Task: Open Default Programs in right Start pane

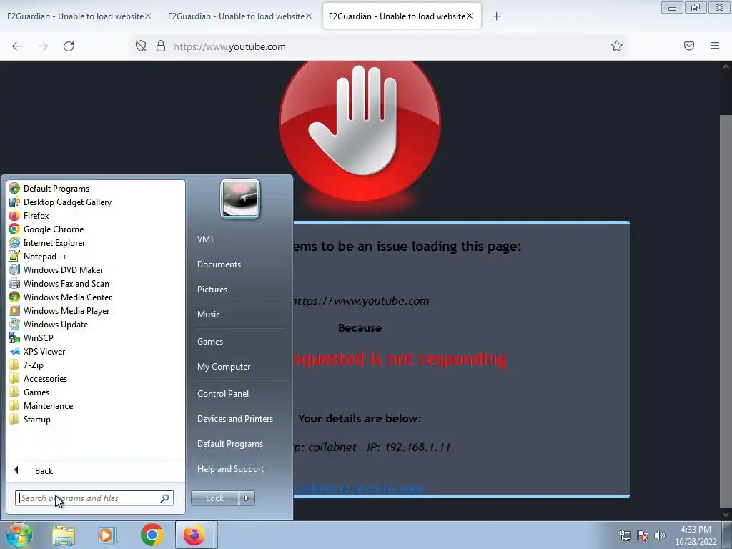Action: click(x=229, y=444)
